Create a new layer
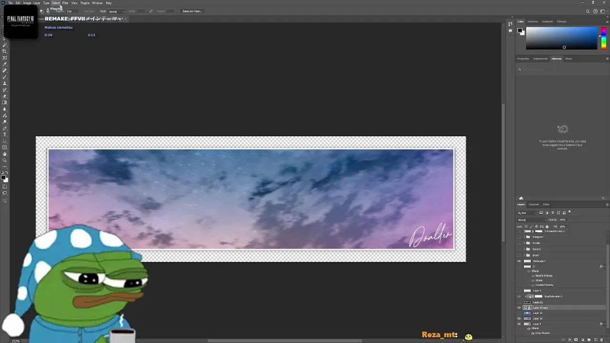 pos(596,340)
